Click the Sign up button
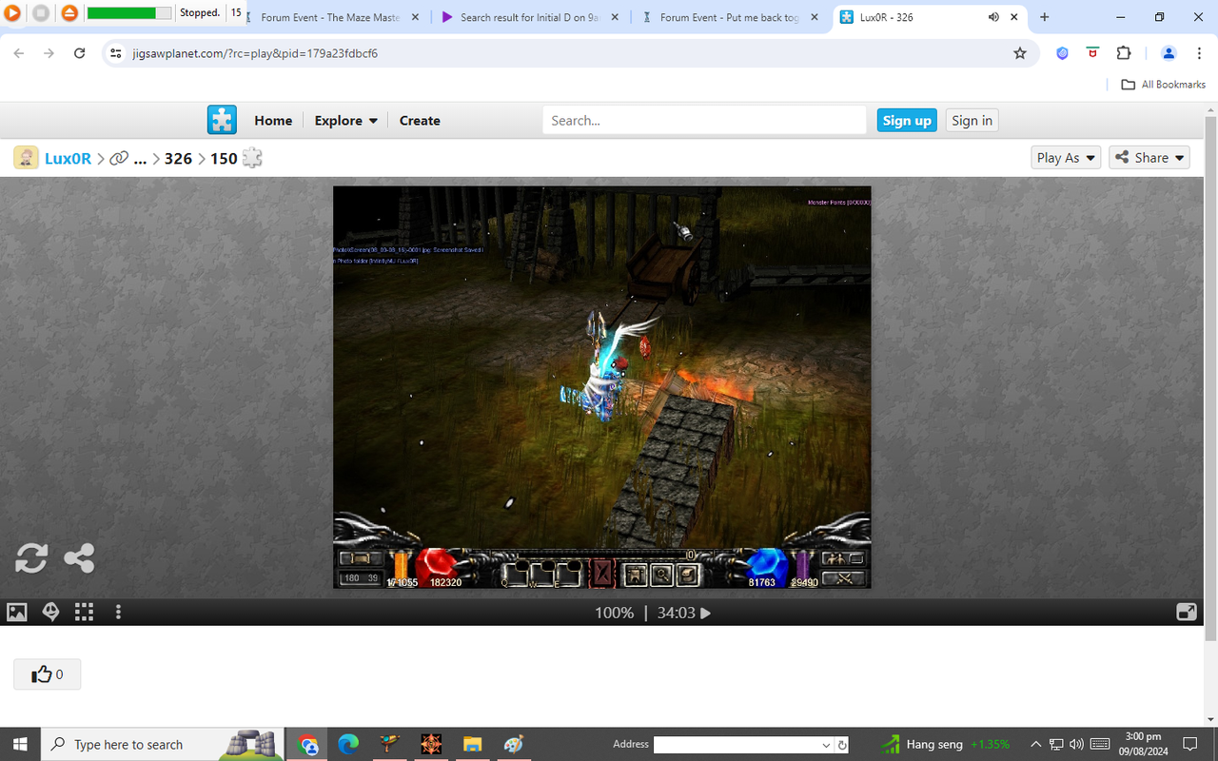 click(907, 120)
